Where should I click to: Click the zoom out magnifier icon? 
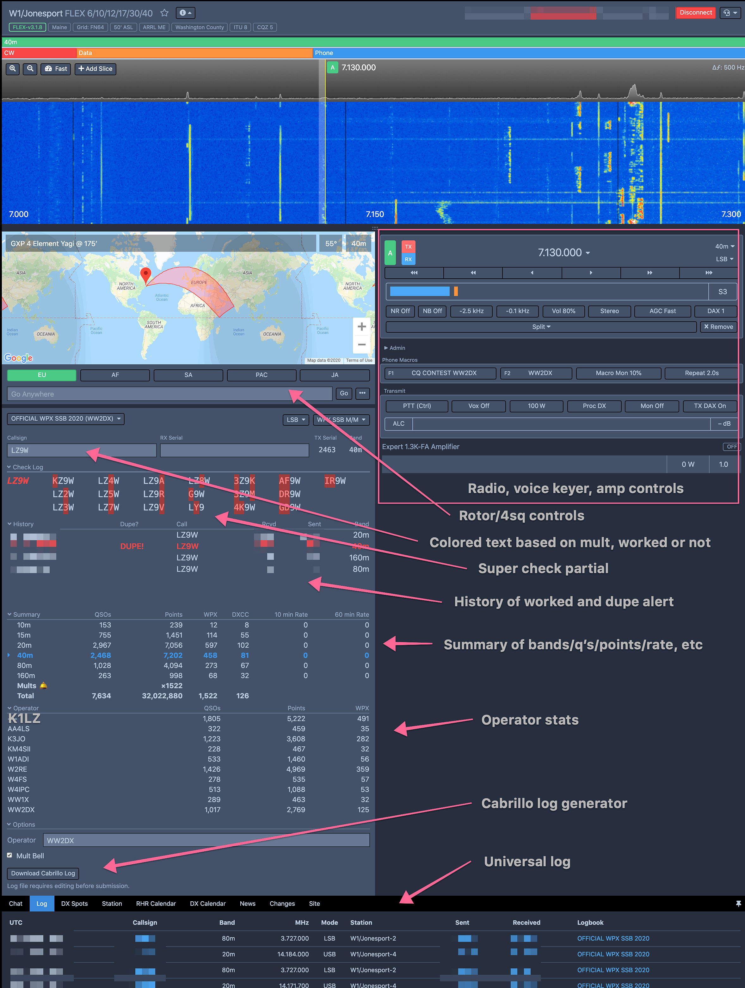click(x=30, y=69)
